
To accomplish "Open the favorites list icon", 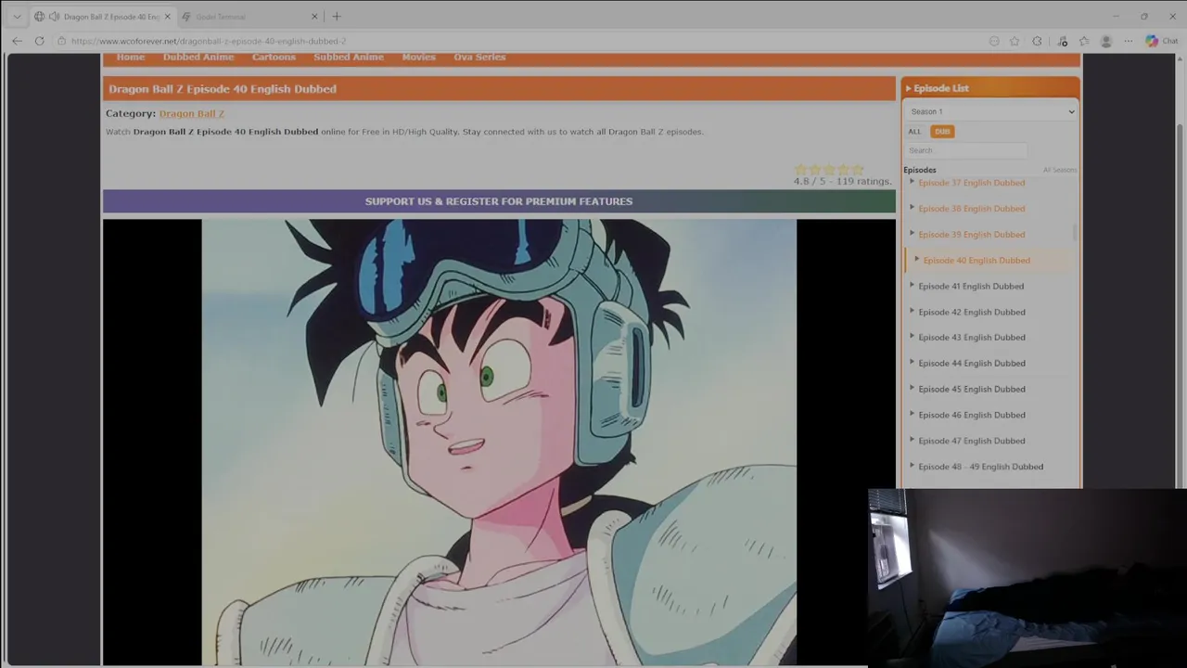I will (1084, 41).
